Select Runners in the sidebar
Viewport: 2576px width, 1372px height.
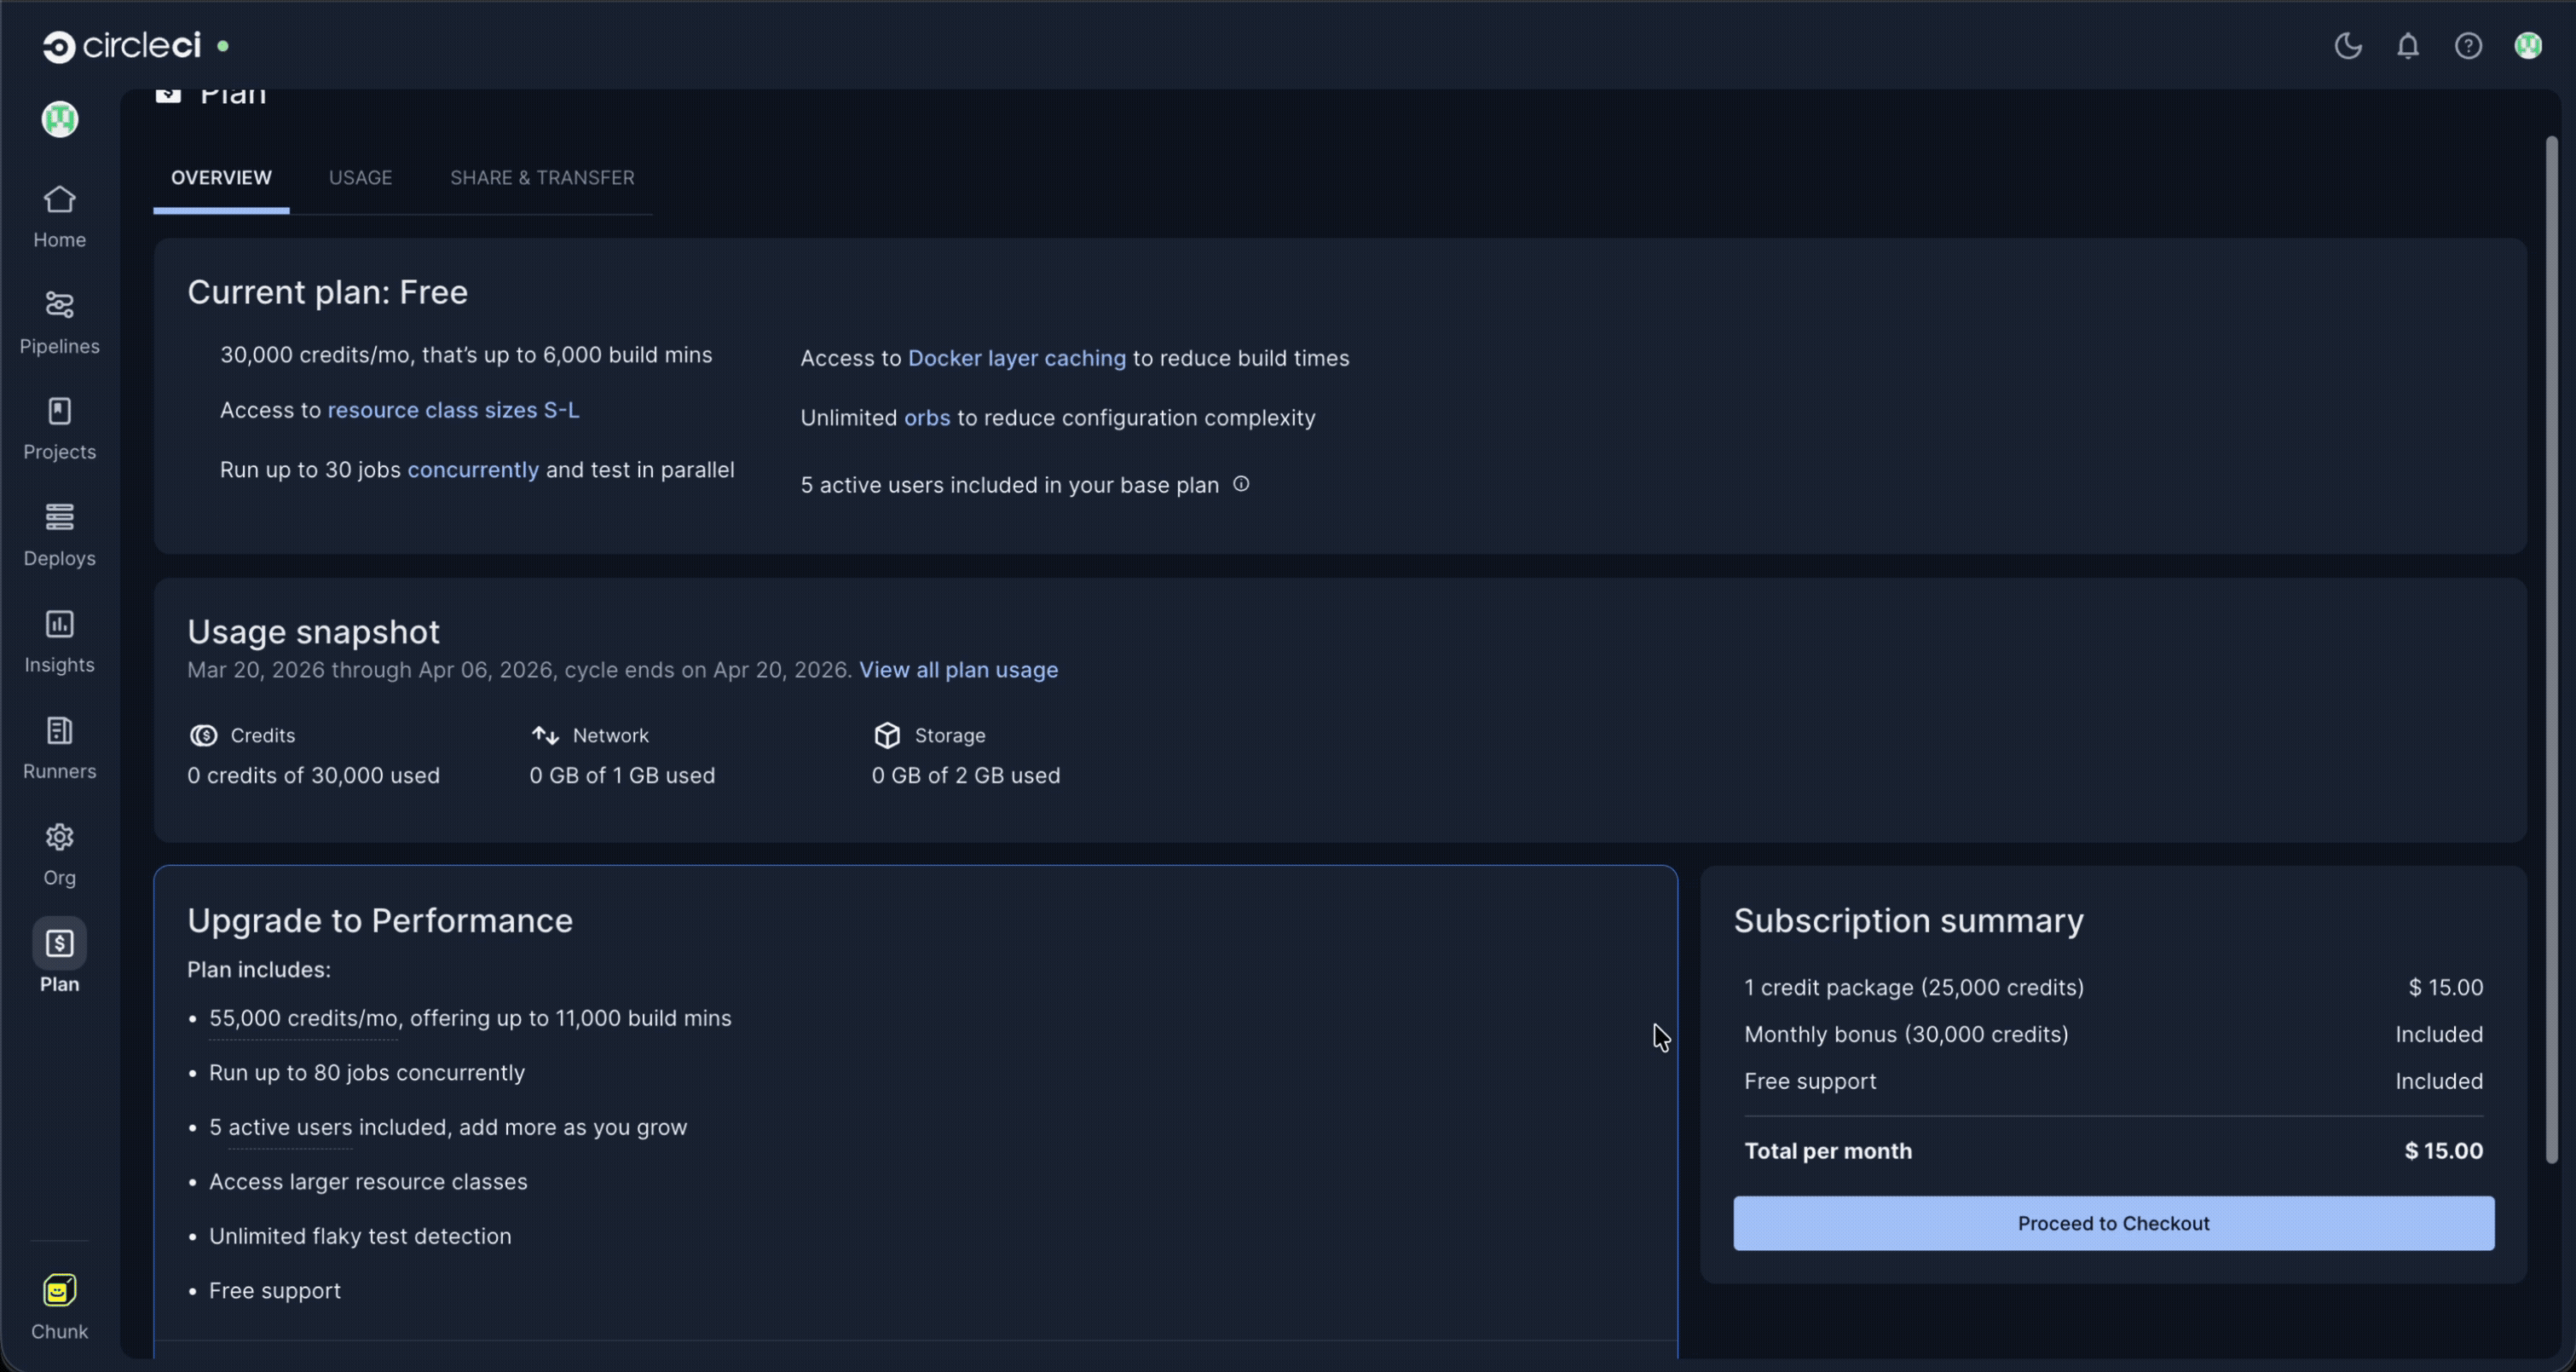coord(59,747)
